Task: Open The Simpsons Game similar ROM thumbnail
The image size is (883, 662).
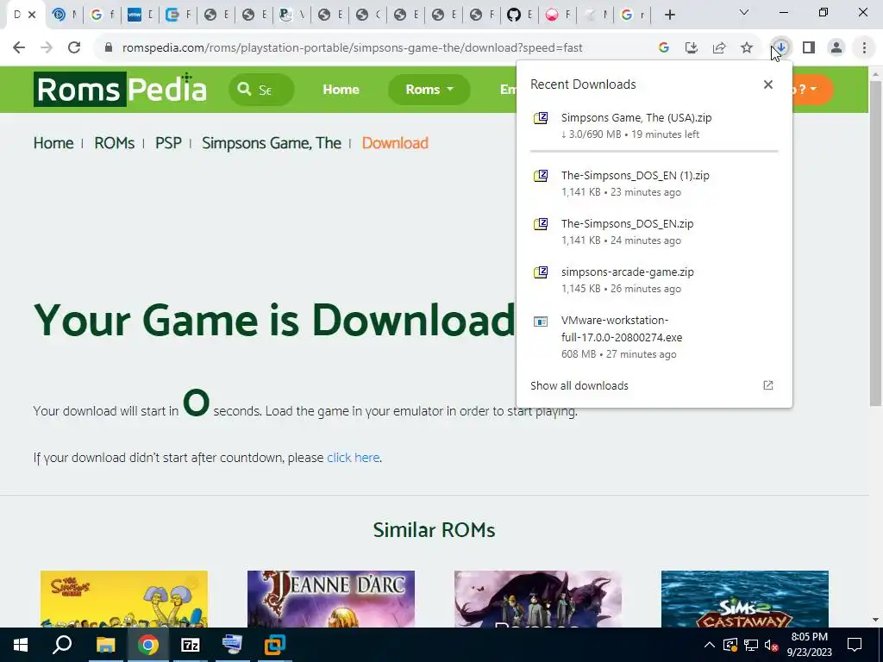Action: point(124,599)
